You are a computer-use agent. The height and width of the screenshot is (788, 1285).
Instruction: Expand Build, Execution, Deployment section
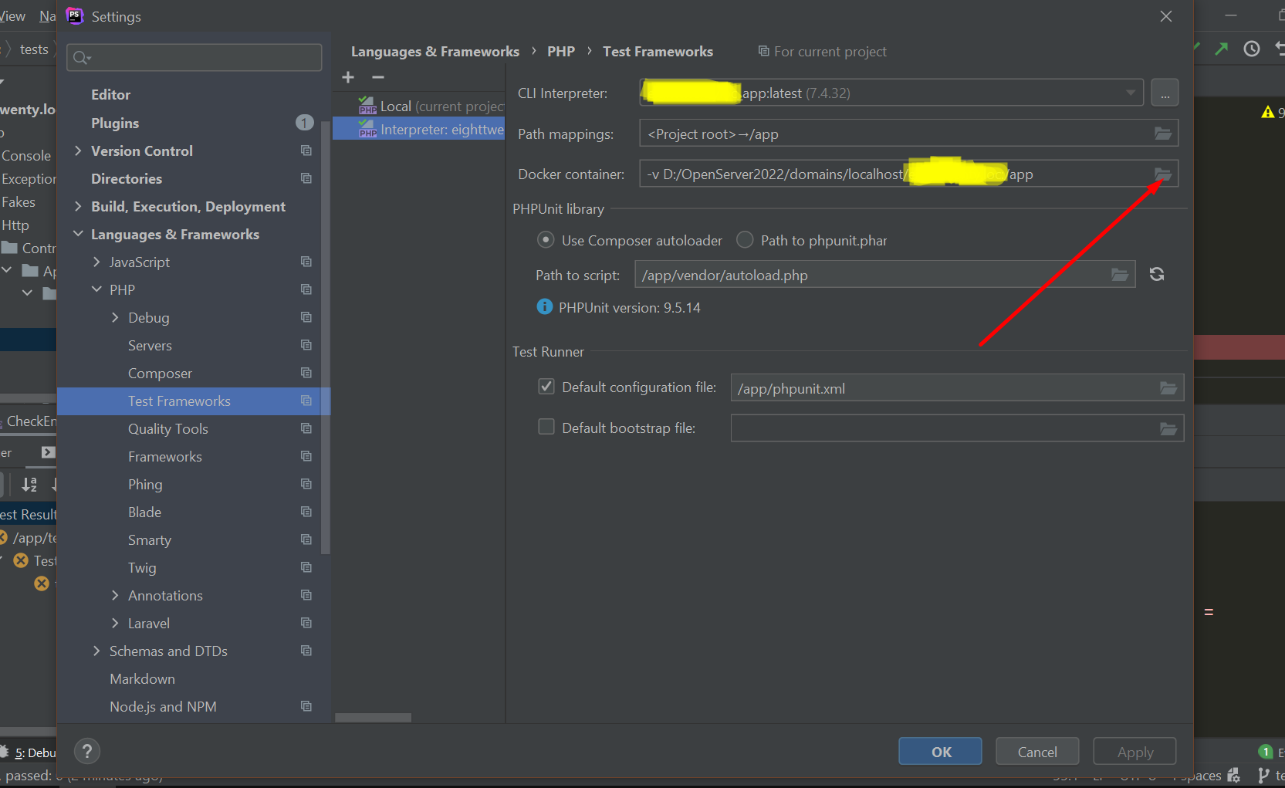[x=78, y=206]
